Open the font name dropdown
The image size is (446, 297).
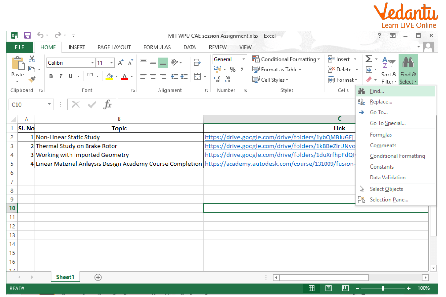click(93, 62)
